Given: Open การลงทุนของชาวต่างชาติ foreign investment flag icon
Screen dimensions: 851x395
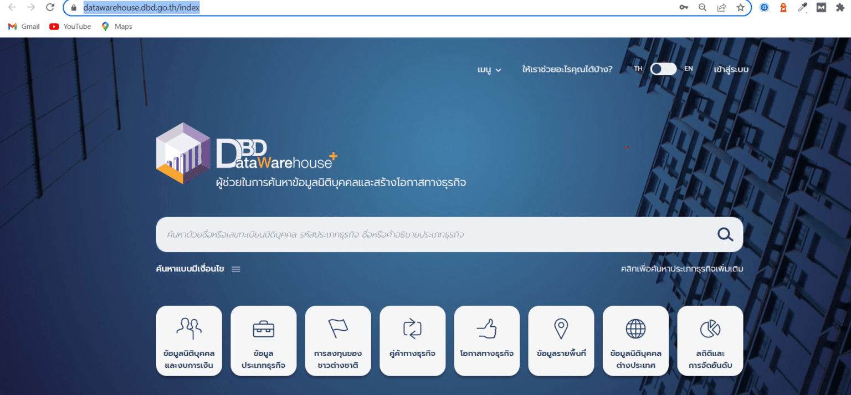Looking at the screenshot, I should click(x=338, y=341).
